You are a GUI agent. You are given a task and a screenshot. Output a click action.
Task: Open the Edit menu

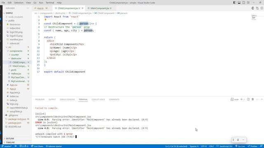(x=9, y=3)
